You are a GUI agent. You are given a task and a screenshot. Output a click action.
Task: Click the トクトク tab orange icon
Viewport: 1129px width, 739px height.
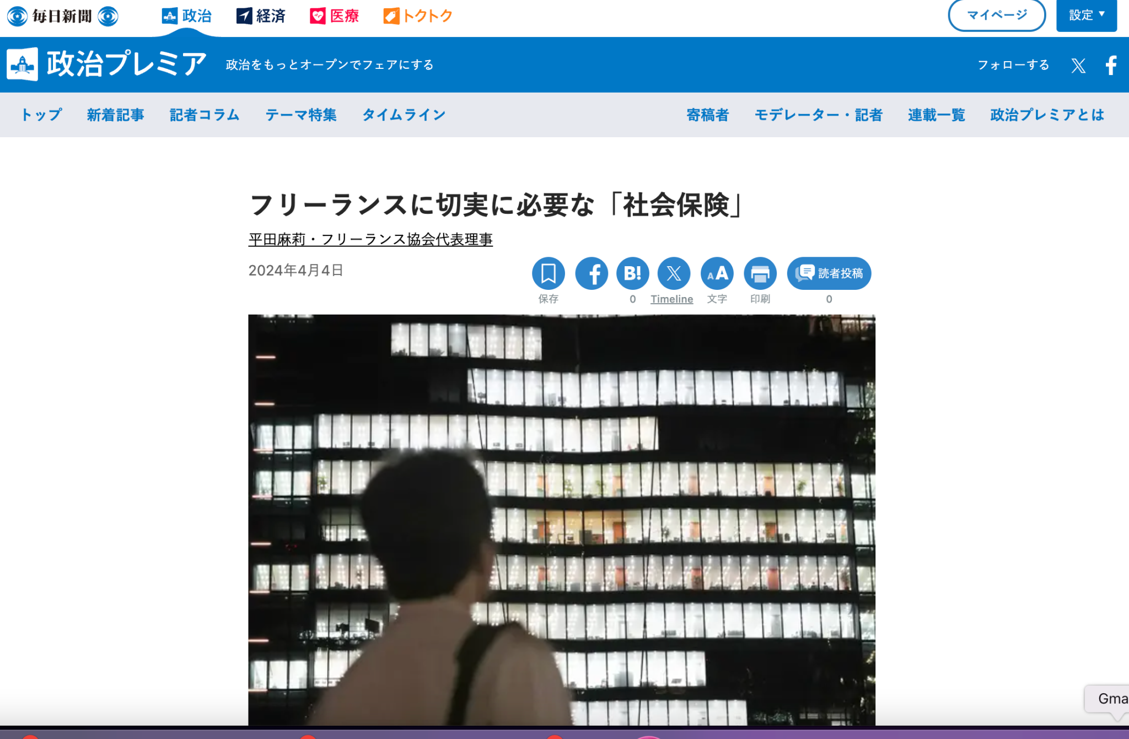(391, 16)
